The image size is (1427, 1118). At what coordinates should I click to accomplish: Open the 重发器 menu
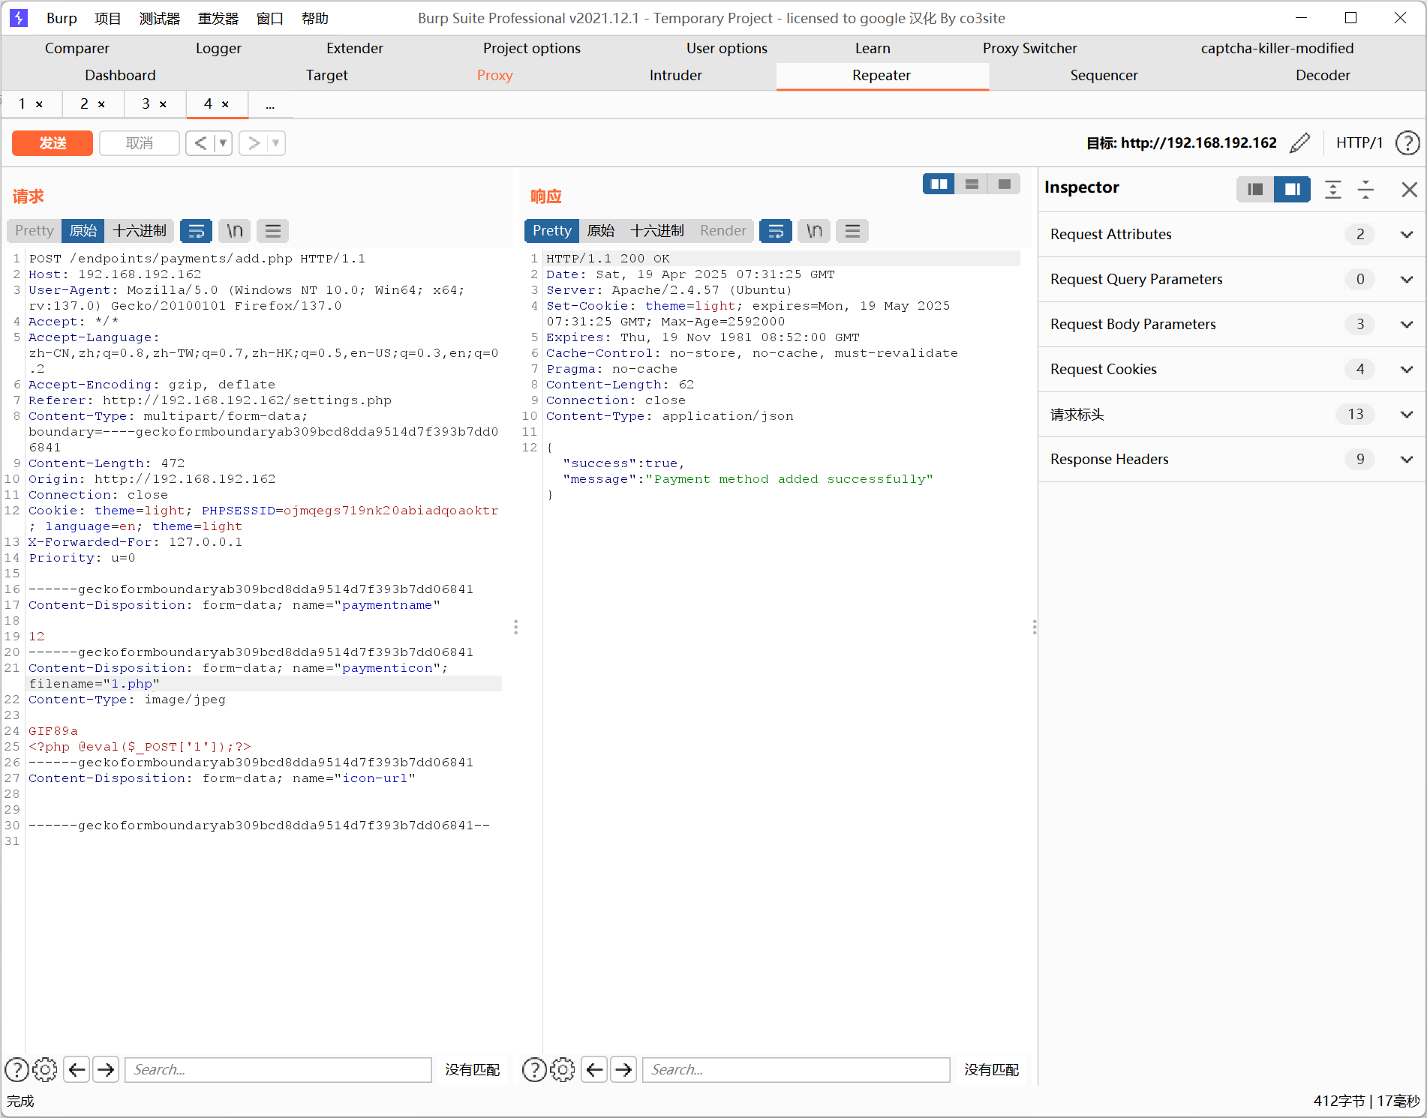pyautogui.click(x=218, y=18)
